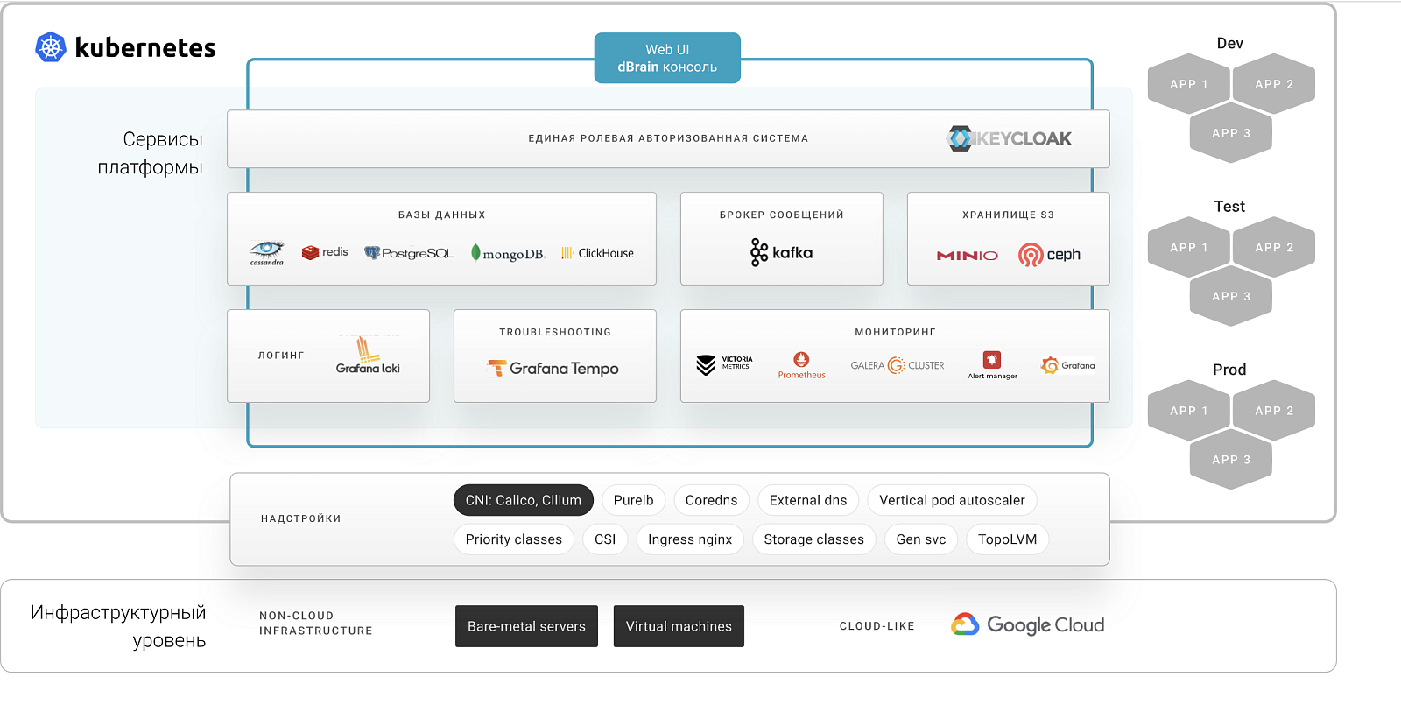This screenshot has height=705, width=1401.
Task: Click the Bare-metal servers block
Action: pyautogui.click(x=526, y=626)
